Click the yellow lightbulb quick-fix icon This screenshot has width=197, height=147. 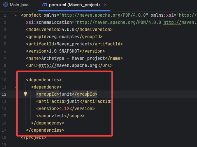coord(25,94)
